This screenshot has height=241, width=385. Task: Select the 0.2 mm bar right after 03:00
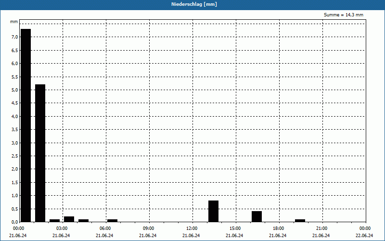[69, 219]
